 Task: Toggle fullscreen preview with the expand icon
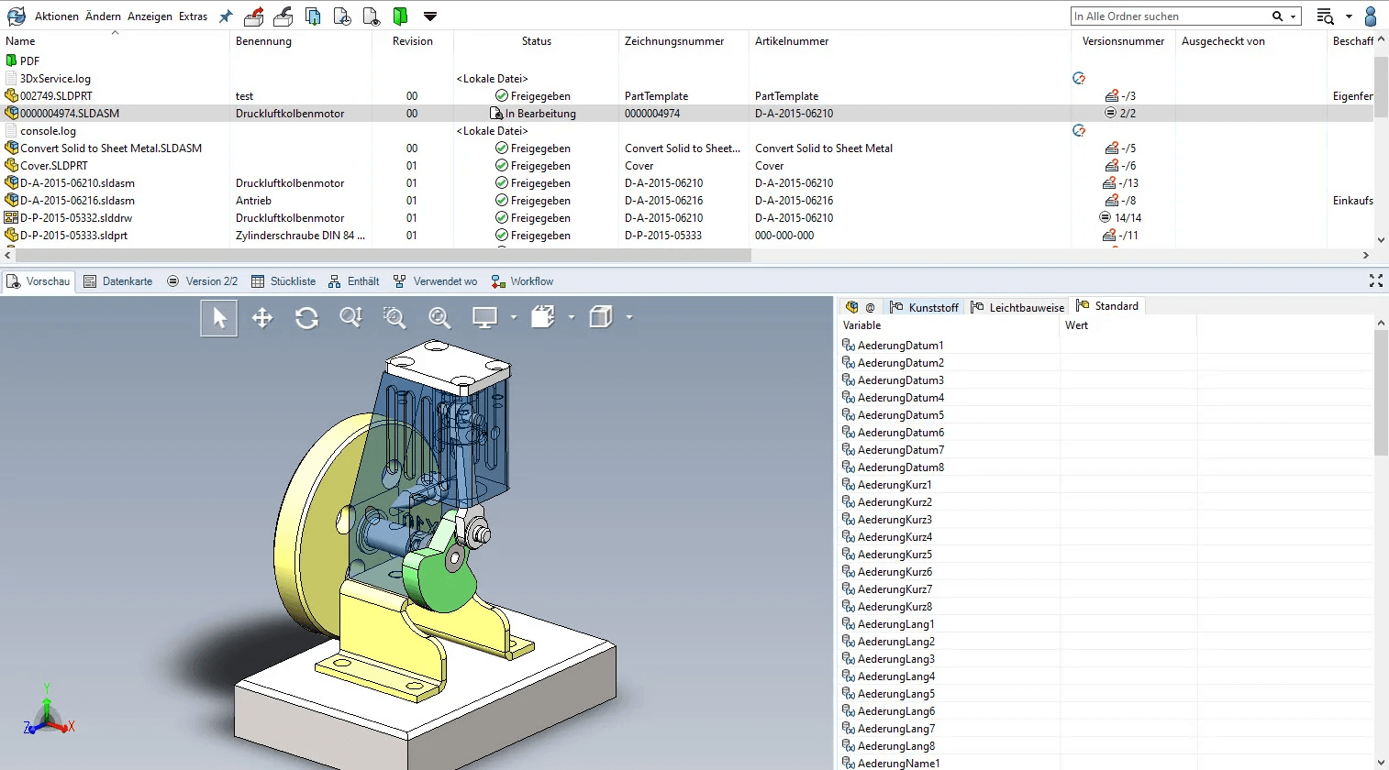1375,281
